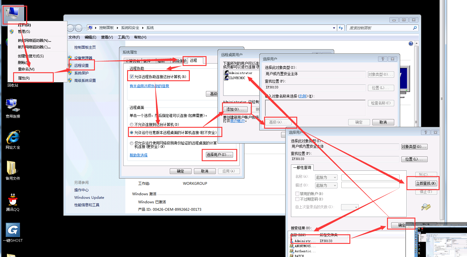Click the group icon beside ANONYMOUS result

point(292,246)
